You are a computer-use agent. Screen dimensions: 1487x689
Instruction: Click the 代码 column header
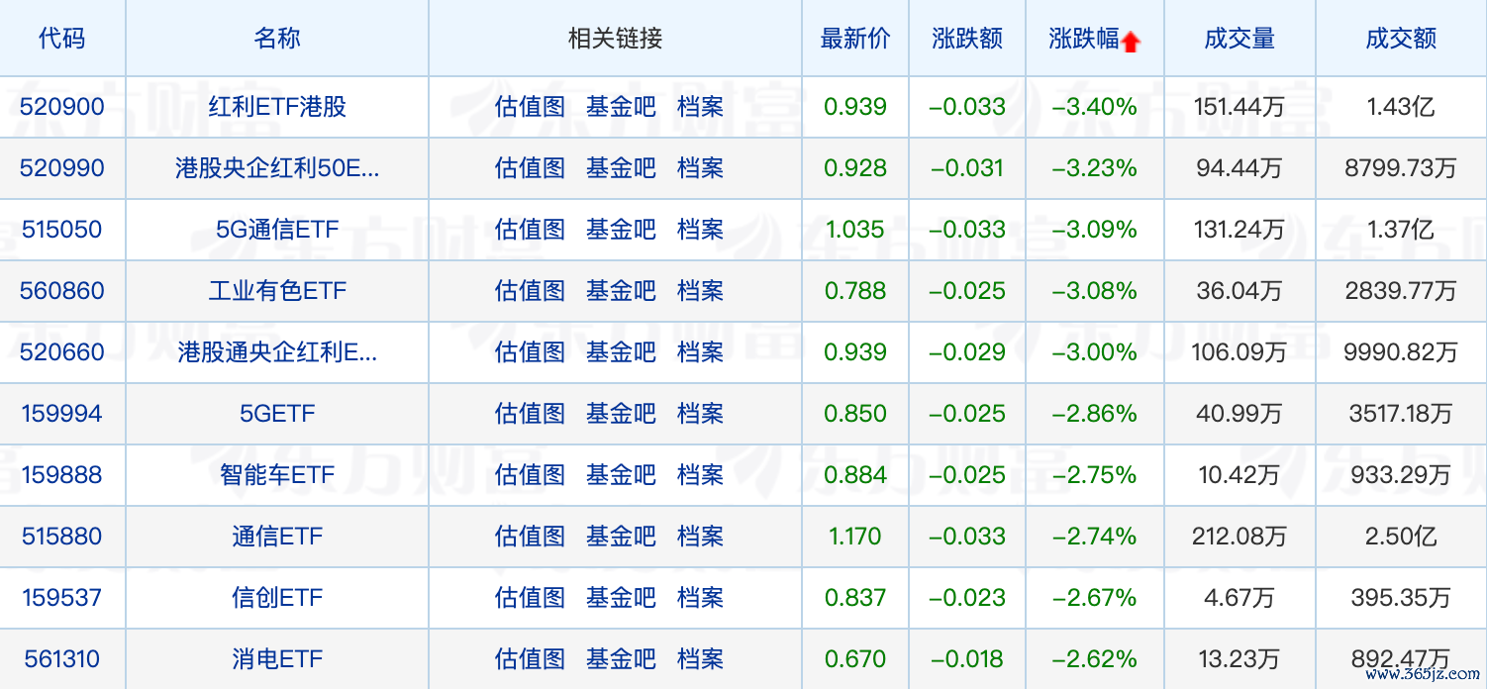tap(61, 39)
